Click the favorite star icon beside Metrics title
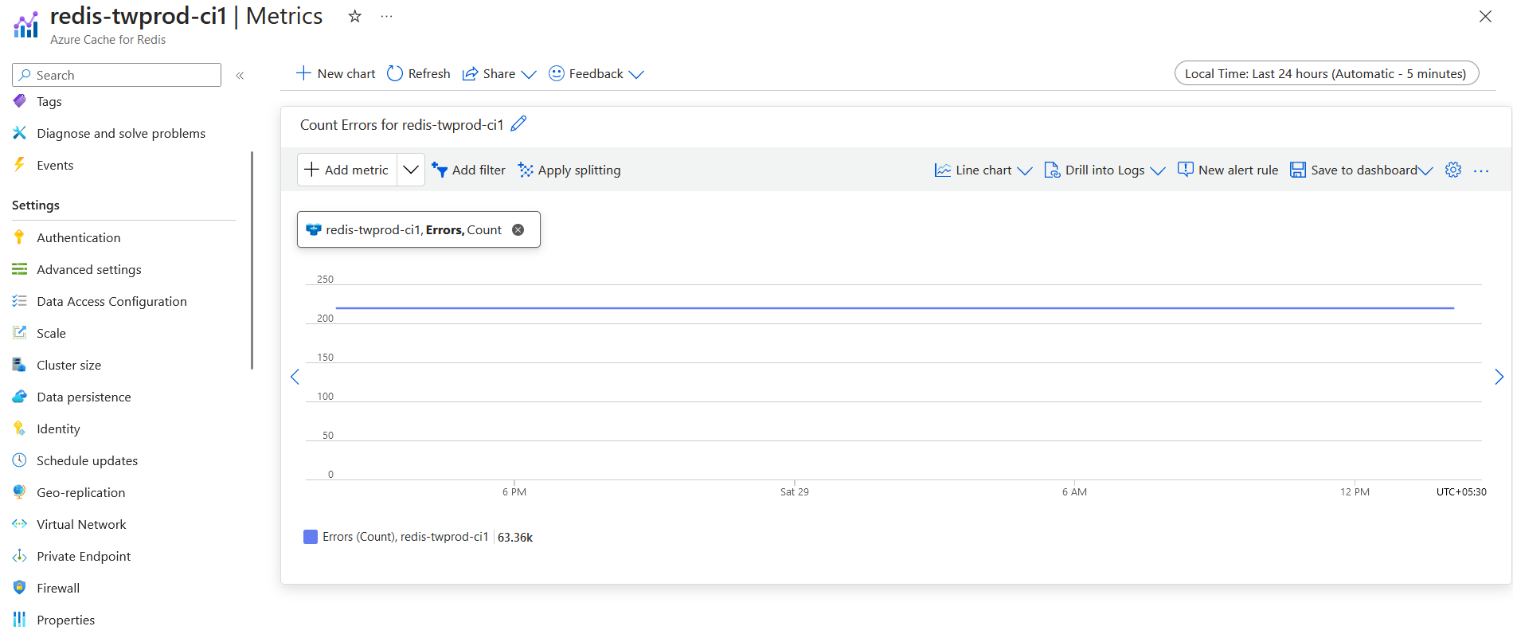 click(x=354, y=16)
